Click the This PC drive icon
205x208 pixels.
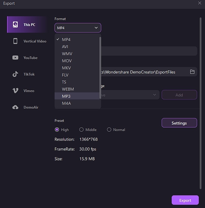click(x=15, y=25)
